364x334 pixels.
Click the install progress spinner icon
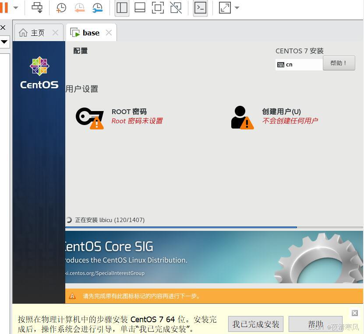(x=69, y=220)
